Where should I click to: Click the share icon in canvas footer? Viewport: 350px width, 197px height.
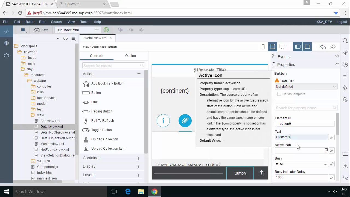[261, 173]
